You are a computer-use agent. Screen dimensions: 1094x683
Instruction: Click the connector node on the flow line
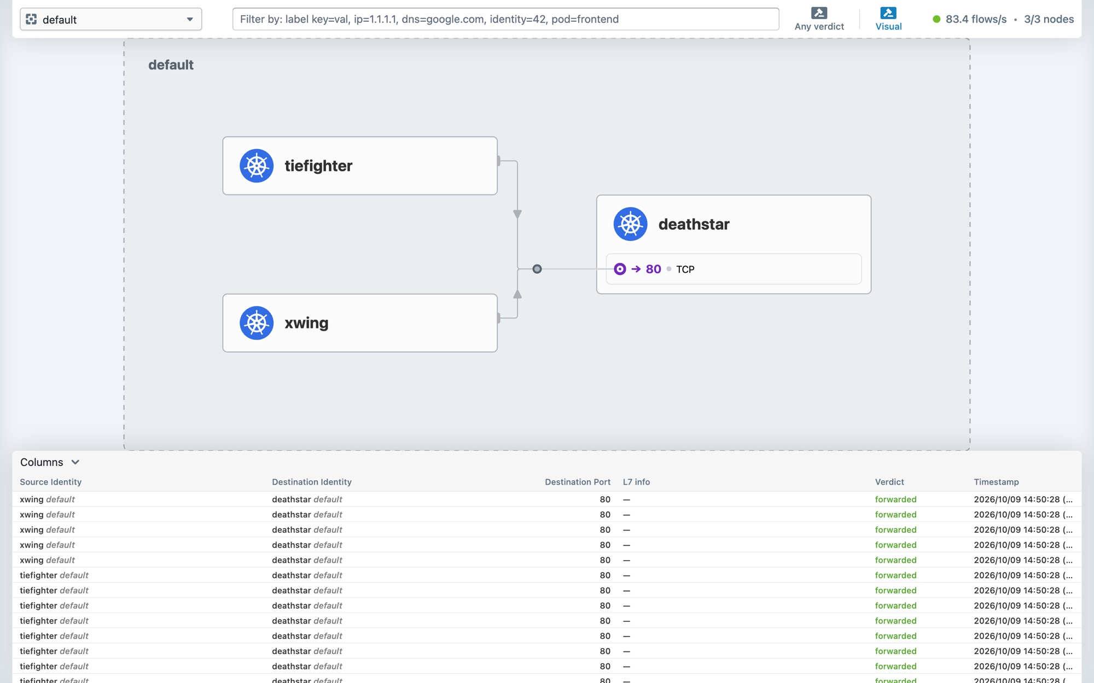click(x=537, y=269)
